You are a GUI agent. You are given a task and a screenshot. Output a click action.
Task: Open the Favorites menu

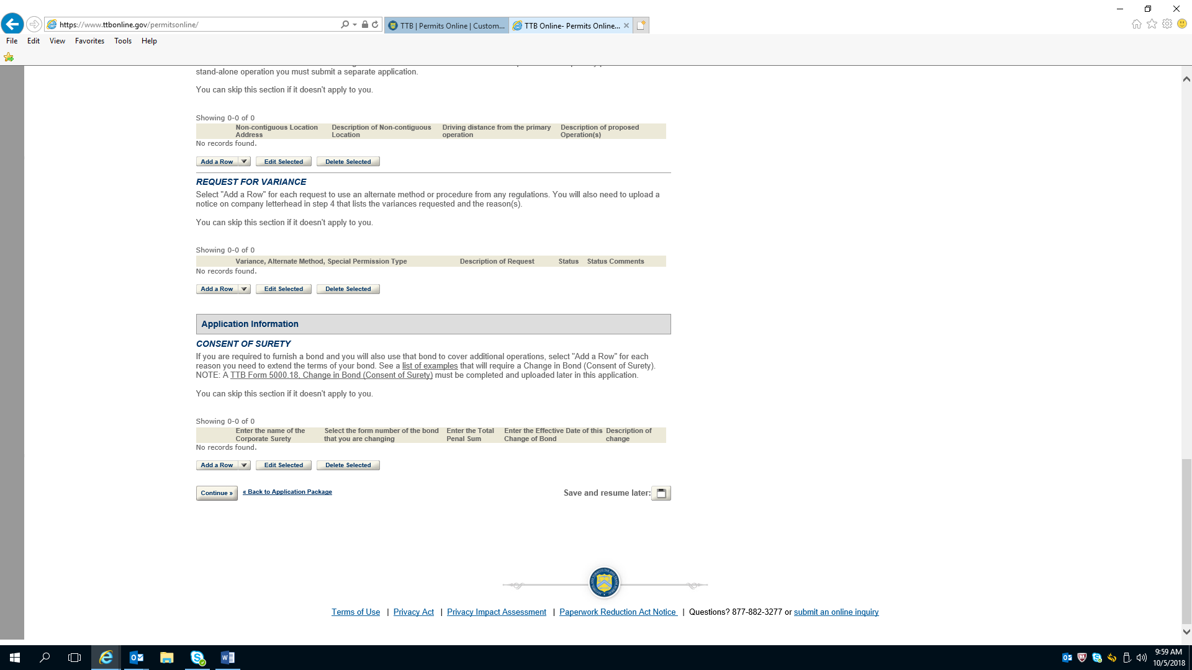coord(89,41)
